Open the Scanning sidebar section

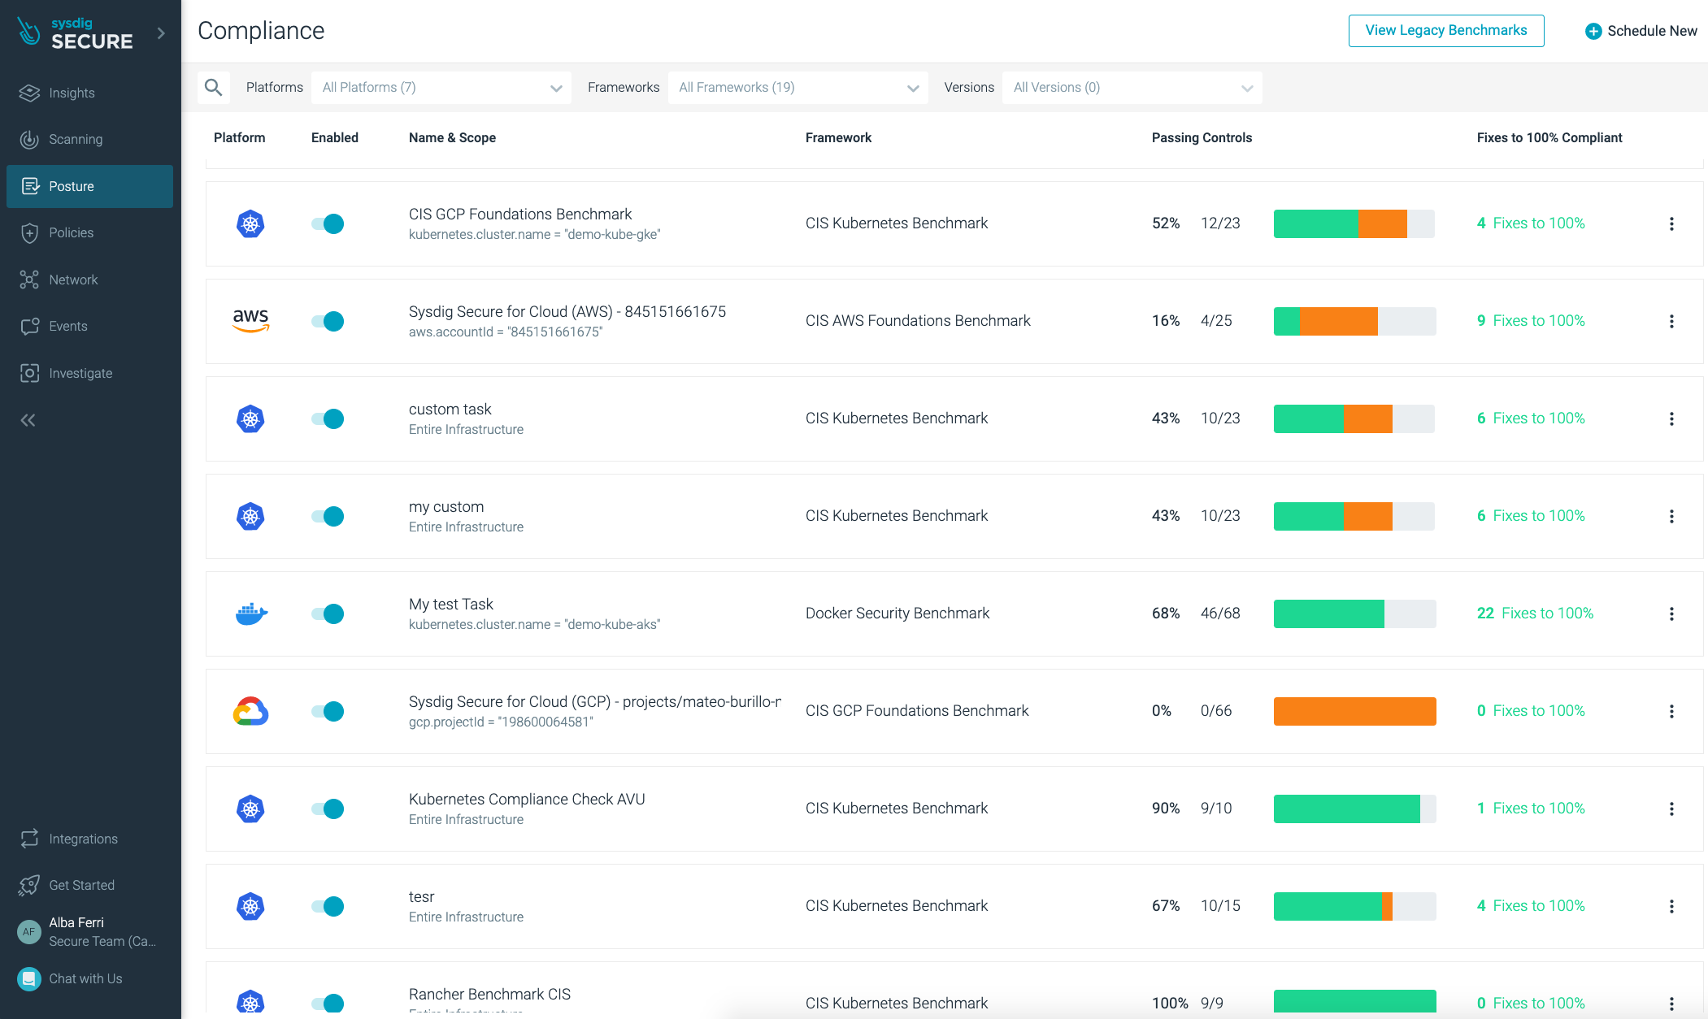pos(76,139)
